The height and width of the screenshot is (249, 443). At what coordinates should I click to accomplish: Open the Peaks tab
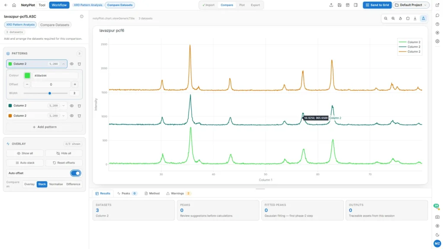127,193
